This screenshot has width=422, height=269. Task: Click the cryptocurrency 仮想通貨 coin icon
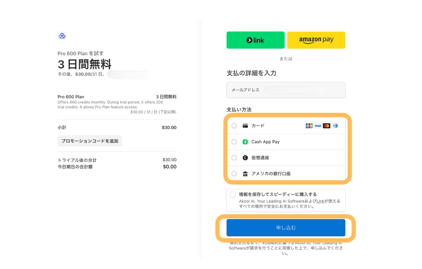point(245,158)
